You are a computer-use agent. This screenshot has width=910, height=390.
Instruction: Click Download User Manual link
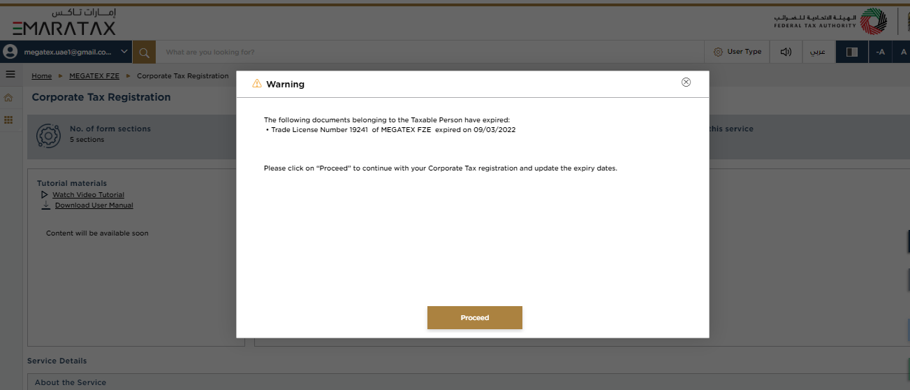pyautogui.click(x=94, y=205)
